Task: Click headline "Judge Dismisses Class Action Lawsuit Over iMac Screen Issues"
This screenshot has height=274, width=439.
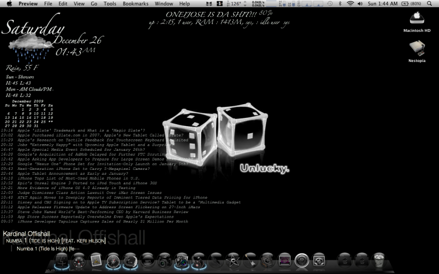Action: click(89, 193)
